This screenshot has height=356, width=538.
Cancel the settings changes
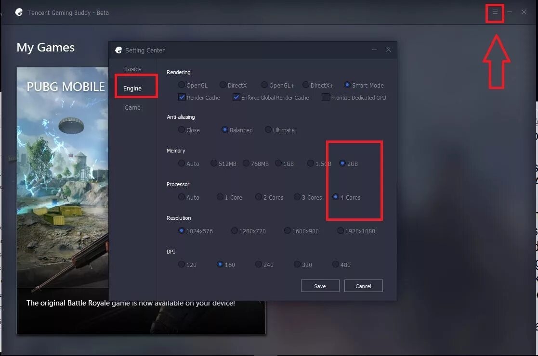pyautogui.click(x=363, y=286)
